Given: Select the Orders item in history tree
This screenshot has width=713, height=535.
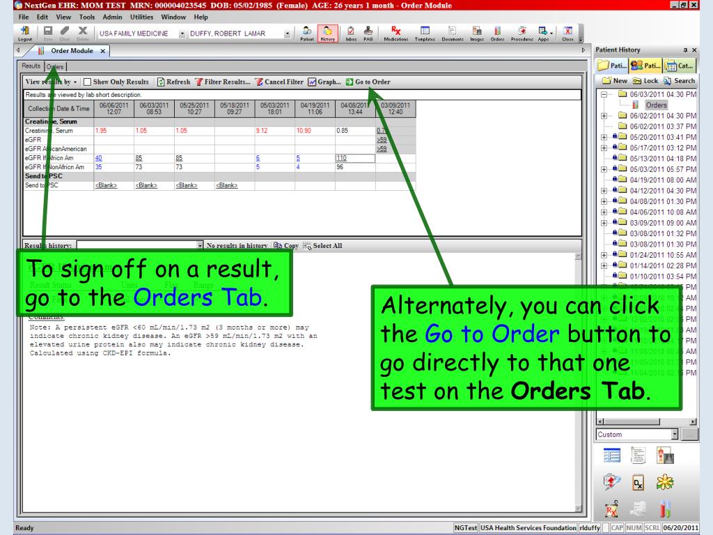Looking at the screenshot, I should click(x=656, y=105).
